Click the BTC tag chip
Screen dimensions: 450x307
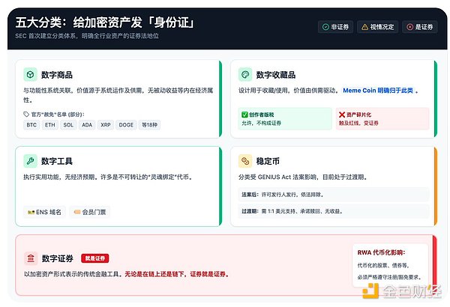pos(31,125)
